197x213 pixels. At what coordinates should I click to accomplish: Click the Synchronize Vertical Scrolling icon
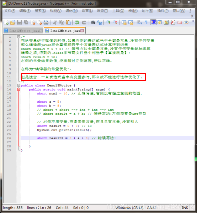(x=124, y=22)
